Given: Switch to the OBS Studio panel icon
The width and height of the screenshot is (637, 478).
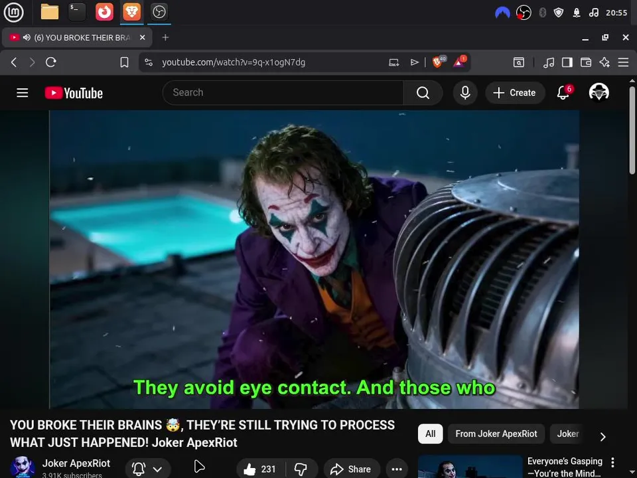Looking at the screenshot, I should click(159, 12).
